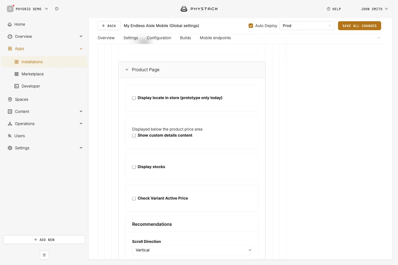Click Save All Changes button
The image size is (398, 265).
pyautogui.click(x=360, y=26)
